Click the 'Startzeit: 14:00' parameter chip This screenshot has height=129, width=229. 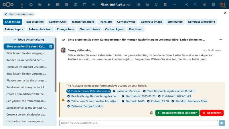133,101
